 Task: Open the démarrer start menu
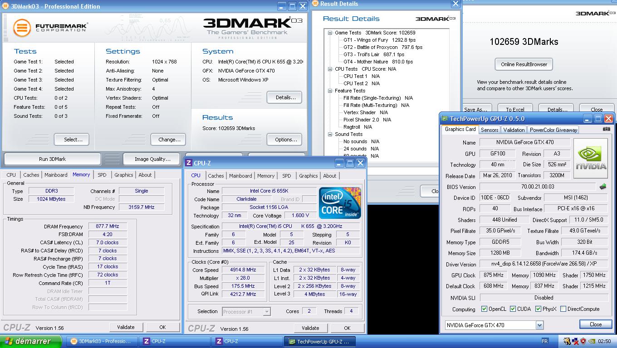(31, 341)
